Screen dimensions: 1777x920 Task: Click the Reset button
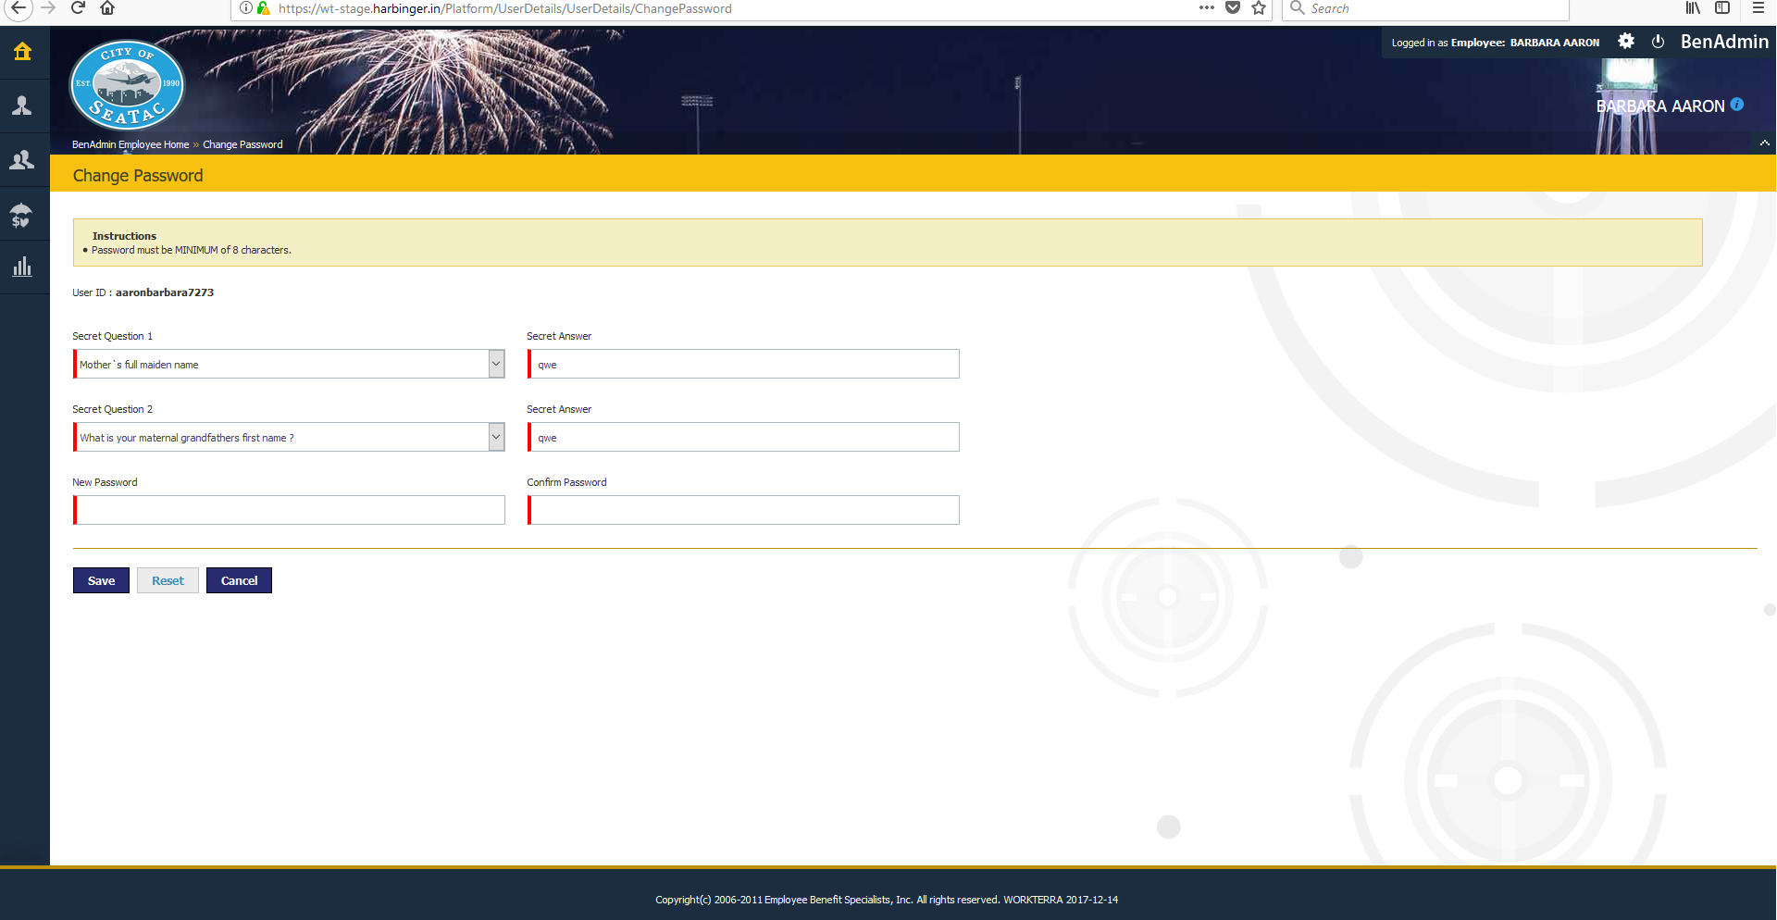167,580
